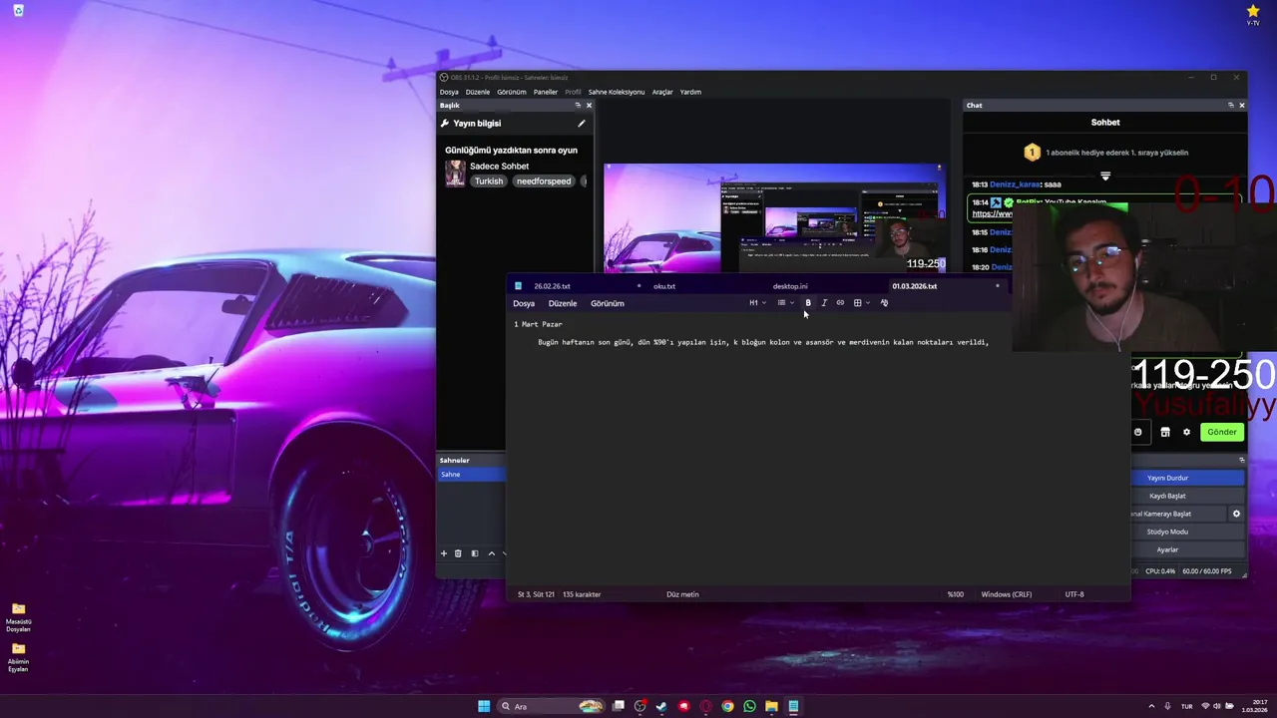The width and height of the screenshot is (1277, 718).
Task: Click Windows (CRLF) line ending indicator
Action: 1007,594
